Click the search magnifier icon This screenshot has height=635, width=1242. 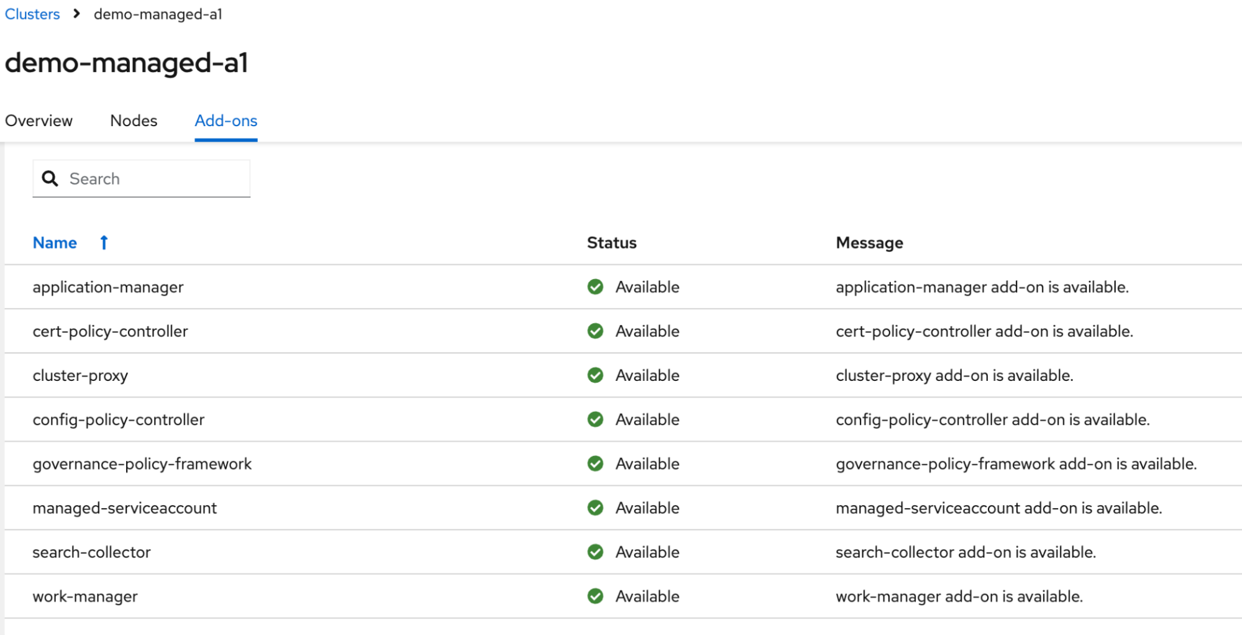(50, 179)
